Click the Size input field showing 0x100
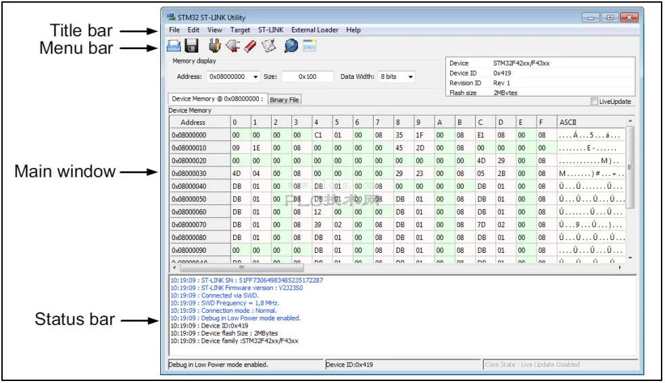 (x=307, y=77)
